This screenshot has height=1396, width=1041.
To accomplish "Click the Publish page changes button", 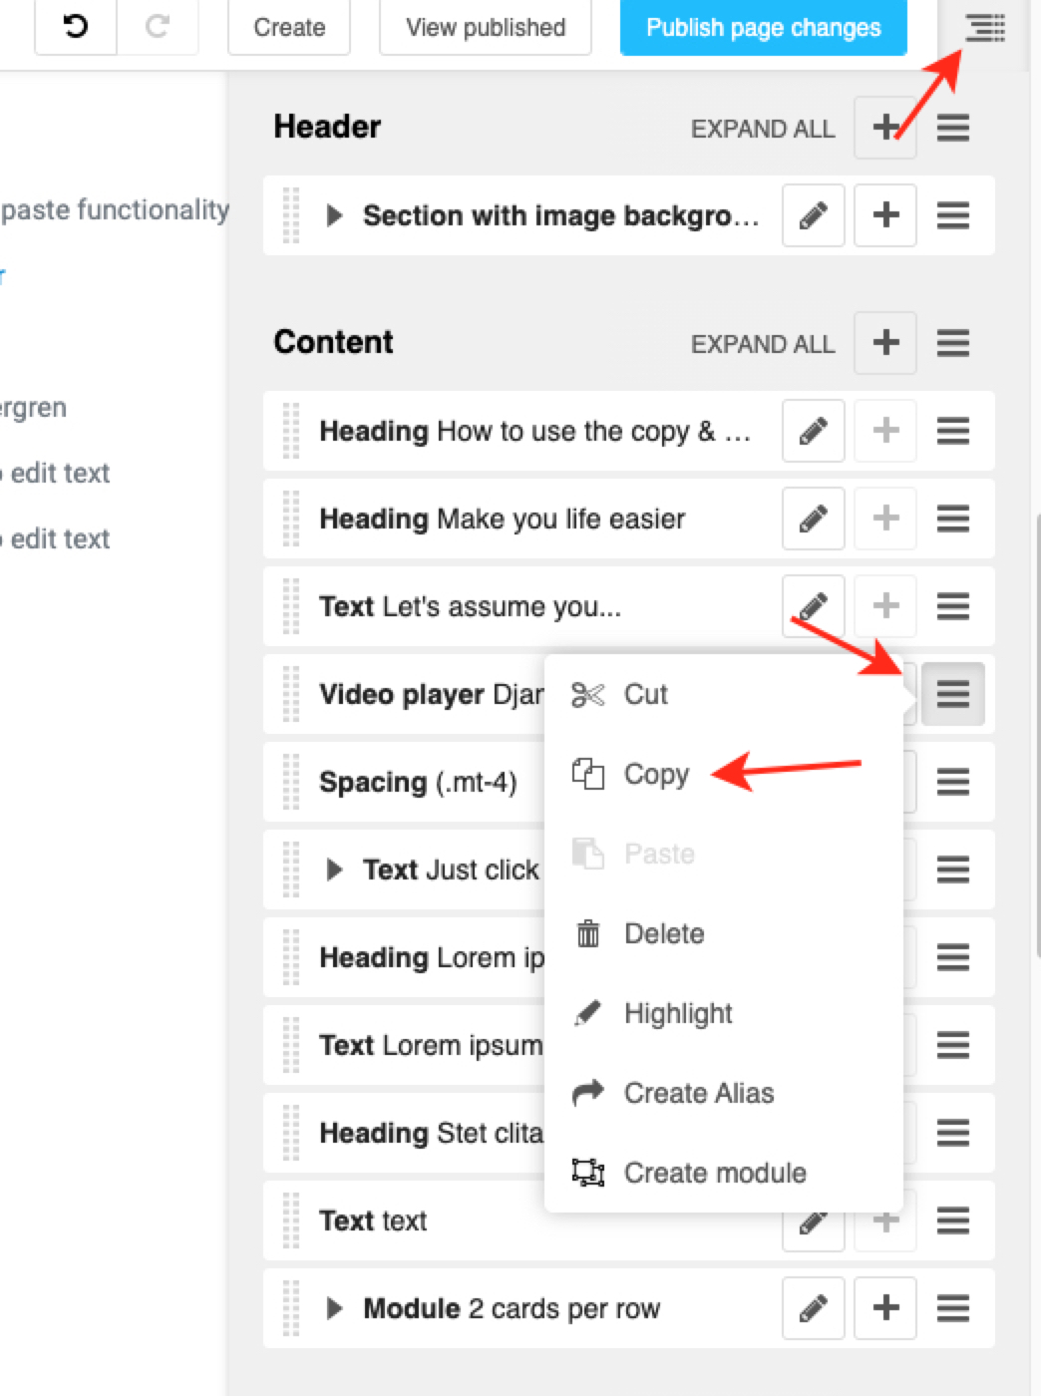I will click(x=763, y=28).
